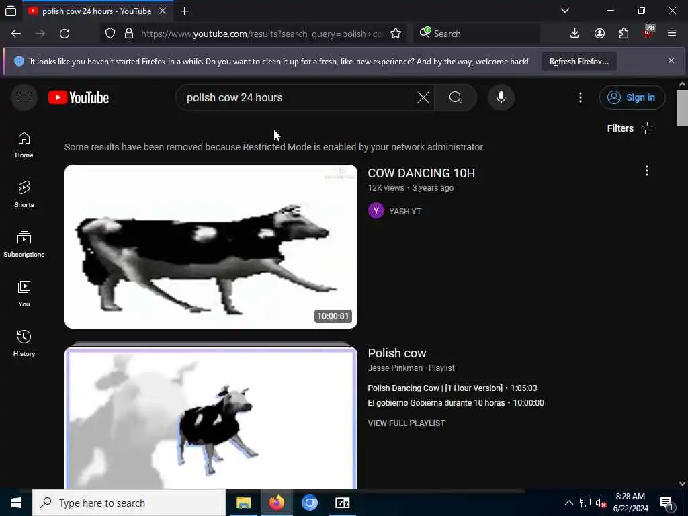Screen dimensions: 688x516
Task: Click the ad blocker extension with badge 28
Action: (648, 32)
